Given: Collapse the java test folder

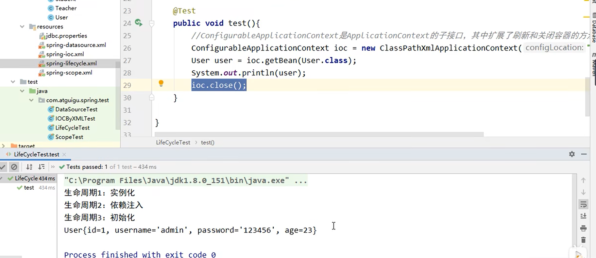Looking at the screenshot, I should tap(22, 91).
